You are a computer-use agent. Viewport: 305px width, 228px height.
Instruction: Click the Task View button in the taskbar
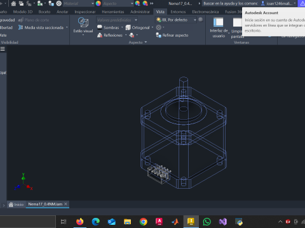point(64,222)
